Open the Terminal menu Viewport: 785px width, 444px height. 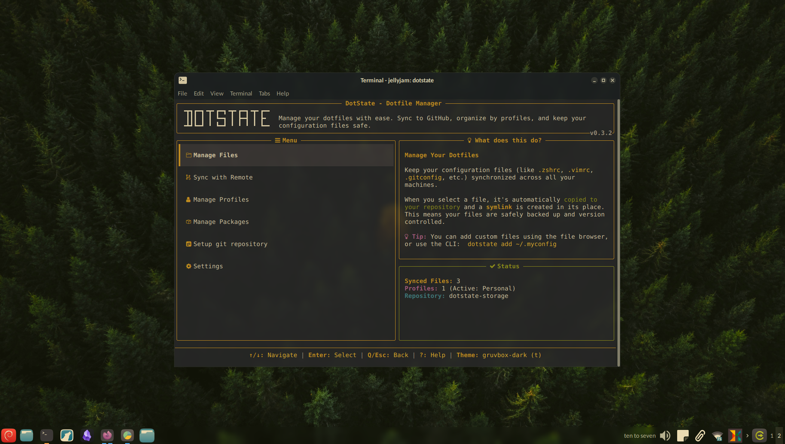point(241,94)
